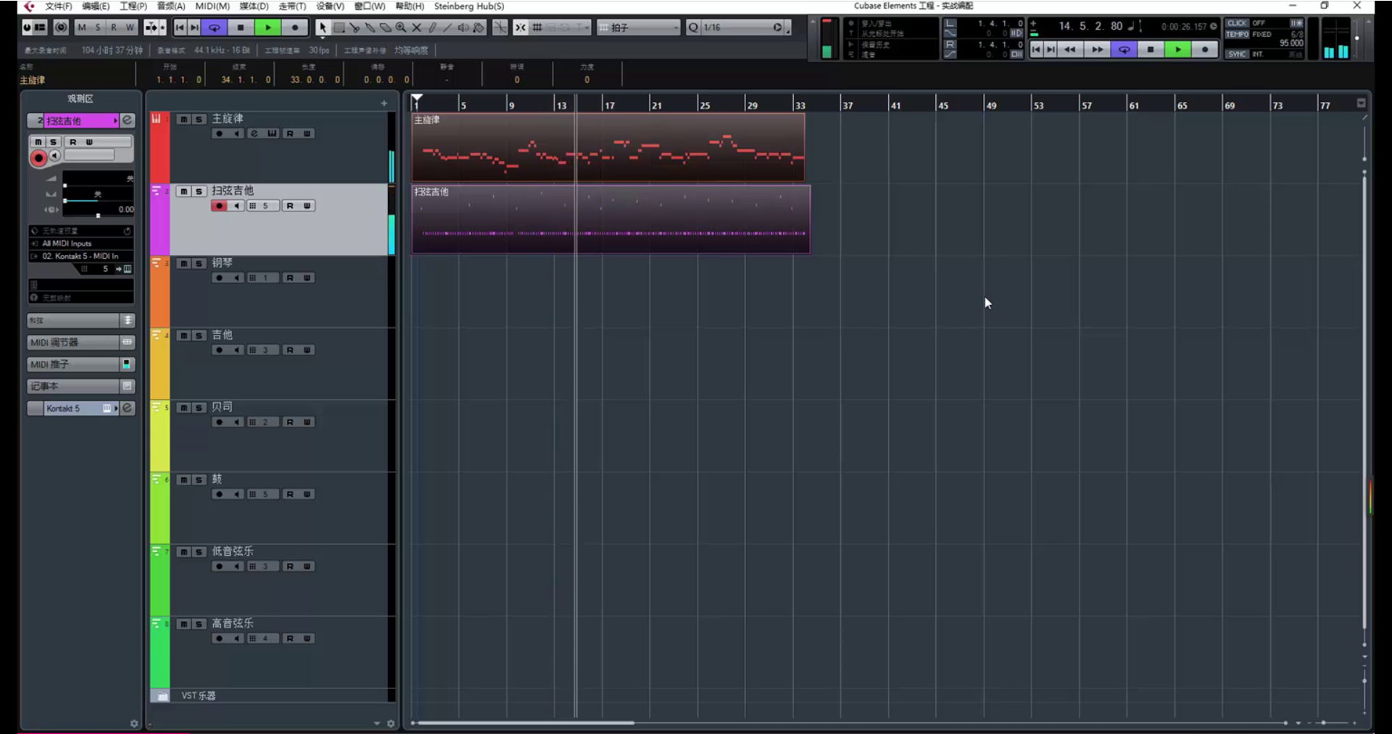Select the Object Selection arrow tool

point(323,28)
